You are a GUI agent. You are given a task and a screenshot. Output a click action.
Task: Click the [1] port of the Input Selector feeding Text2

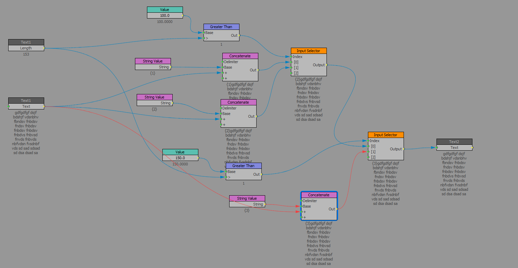[x=368, y=152]
